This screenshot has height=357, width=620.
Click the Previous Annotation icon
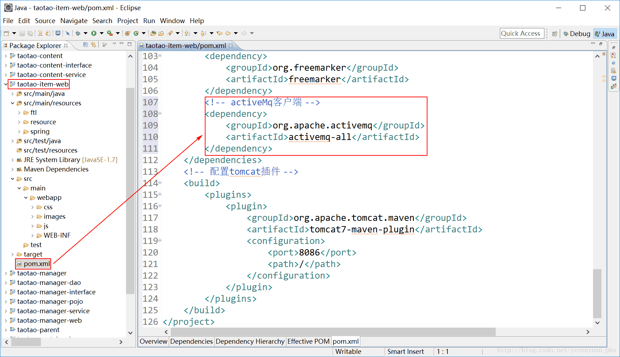tap(203, 33)
